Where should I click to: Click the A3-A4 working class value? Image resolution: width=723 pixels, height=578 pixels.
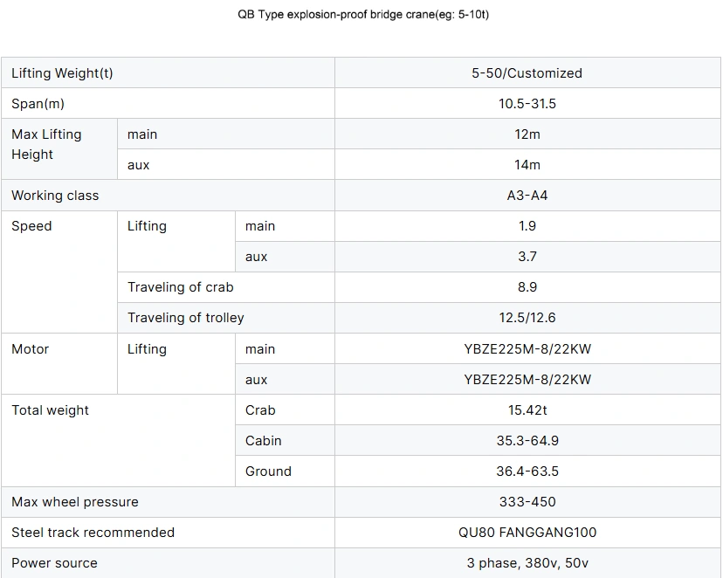pos(527,196)
